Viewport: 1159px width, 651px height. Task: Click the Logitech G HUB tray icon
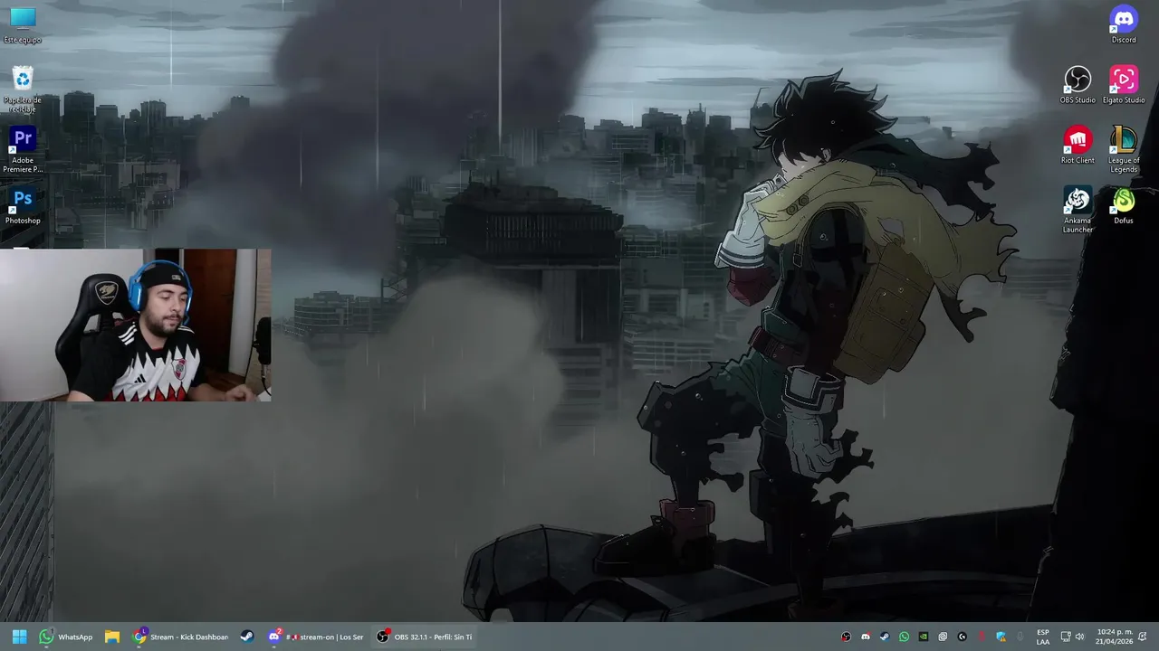[x=963, y=637]
